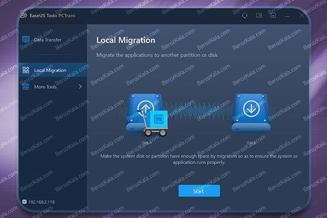The image size is (327, 218).
Task: Click the EaseUS Todo PCTrans title text
Action: coord(52,16)
